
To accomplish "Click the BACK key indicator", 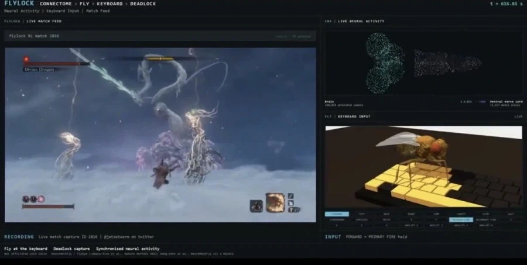I will [x=386, y=214].
